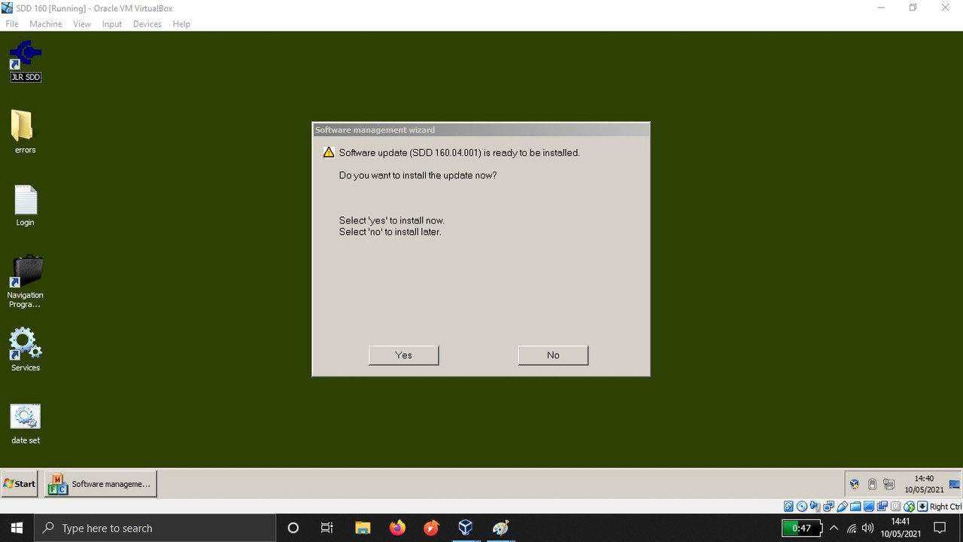
Task: Select the errors folder on desktop
Action: tap(25, 132)
